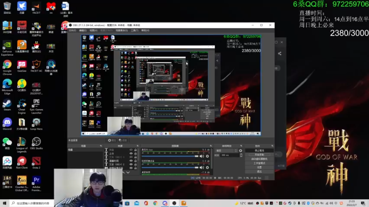Viewport: 369px width, 207px height.
Task: Open the Loop Hero desktop shortcut
Action: pos(36,124)
